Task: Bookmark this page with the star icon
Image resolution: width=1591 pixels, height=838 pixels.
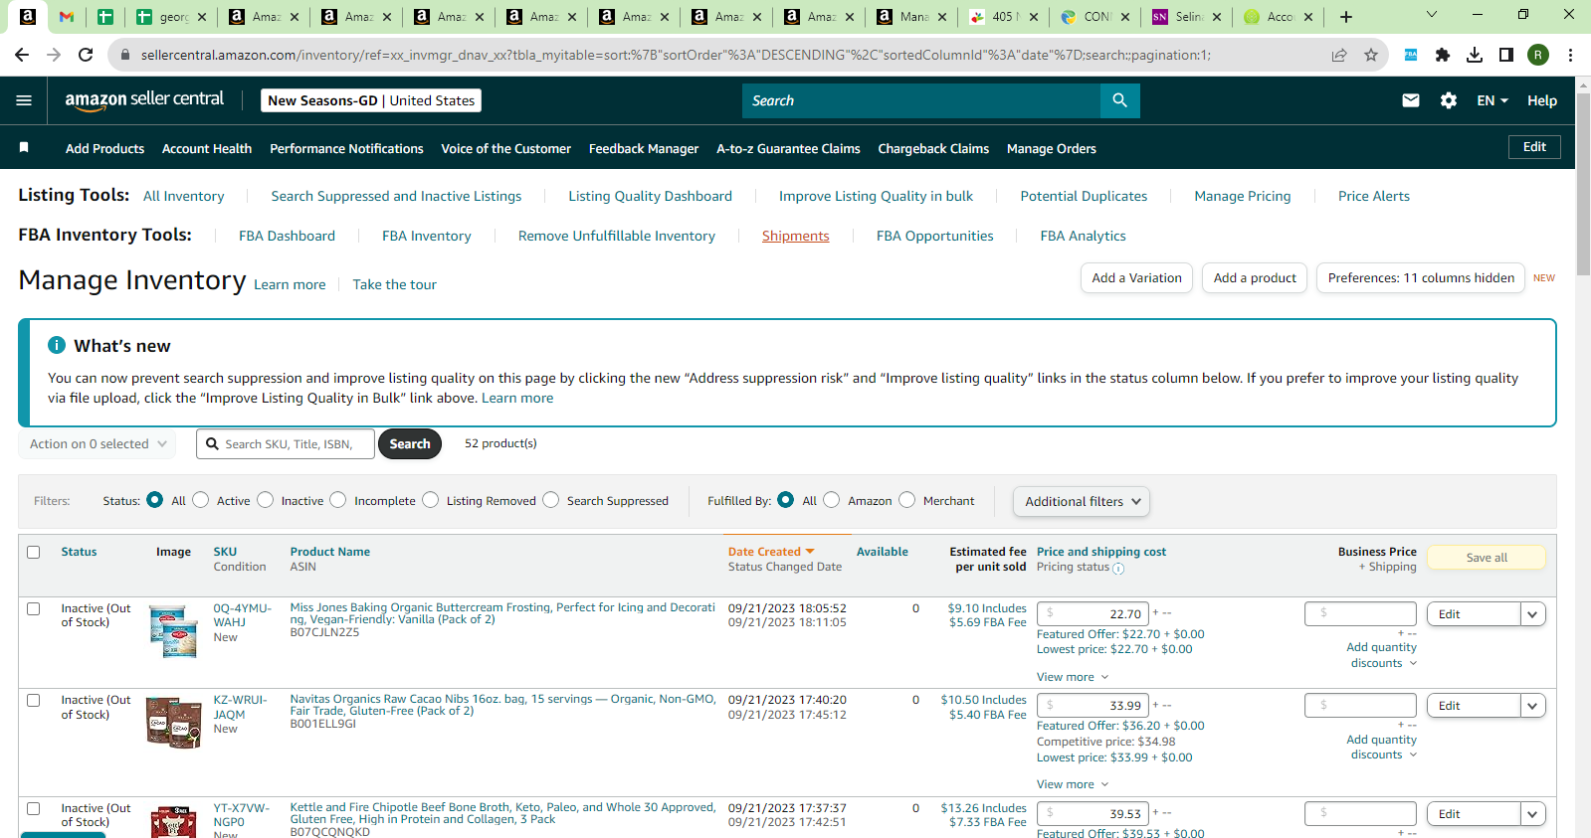Action: [x=1371, y=55]
